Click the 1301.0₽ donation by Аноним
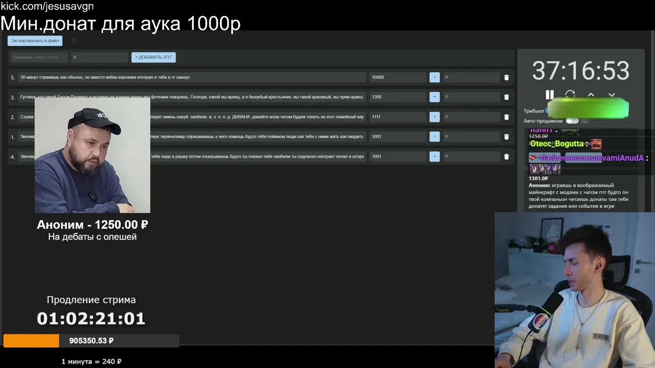 581,192
